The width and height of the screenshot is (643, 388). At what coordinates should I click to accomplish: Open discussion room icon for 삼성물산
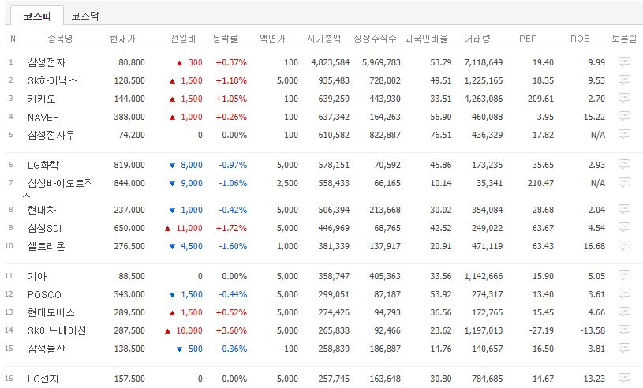tap(624, 348)
